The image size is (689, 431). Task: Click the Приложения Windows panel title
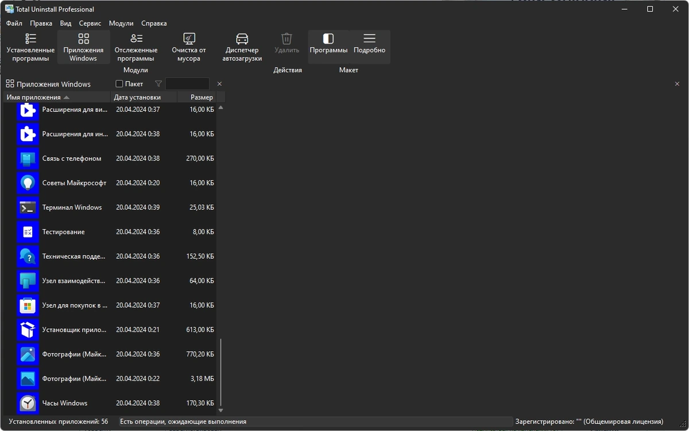click(53, 84)
